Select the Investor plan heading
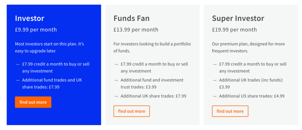 30,18
